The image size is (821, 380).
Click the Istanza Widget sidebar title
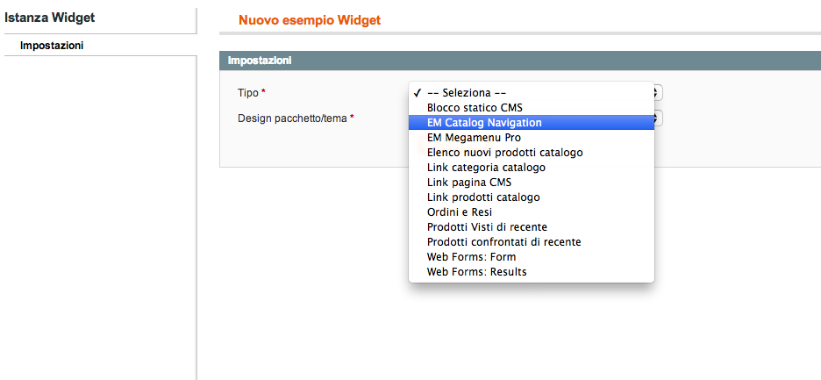(50, 18)
